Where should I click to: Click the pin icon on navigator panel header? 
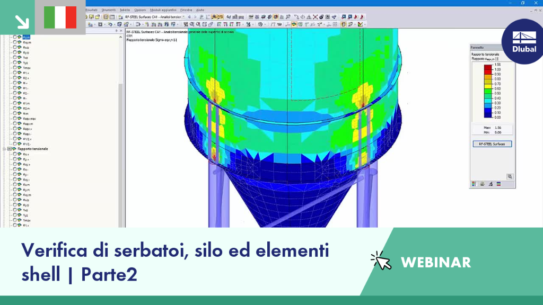click(x=116, y=31)
